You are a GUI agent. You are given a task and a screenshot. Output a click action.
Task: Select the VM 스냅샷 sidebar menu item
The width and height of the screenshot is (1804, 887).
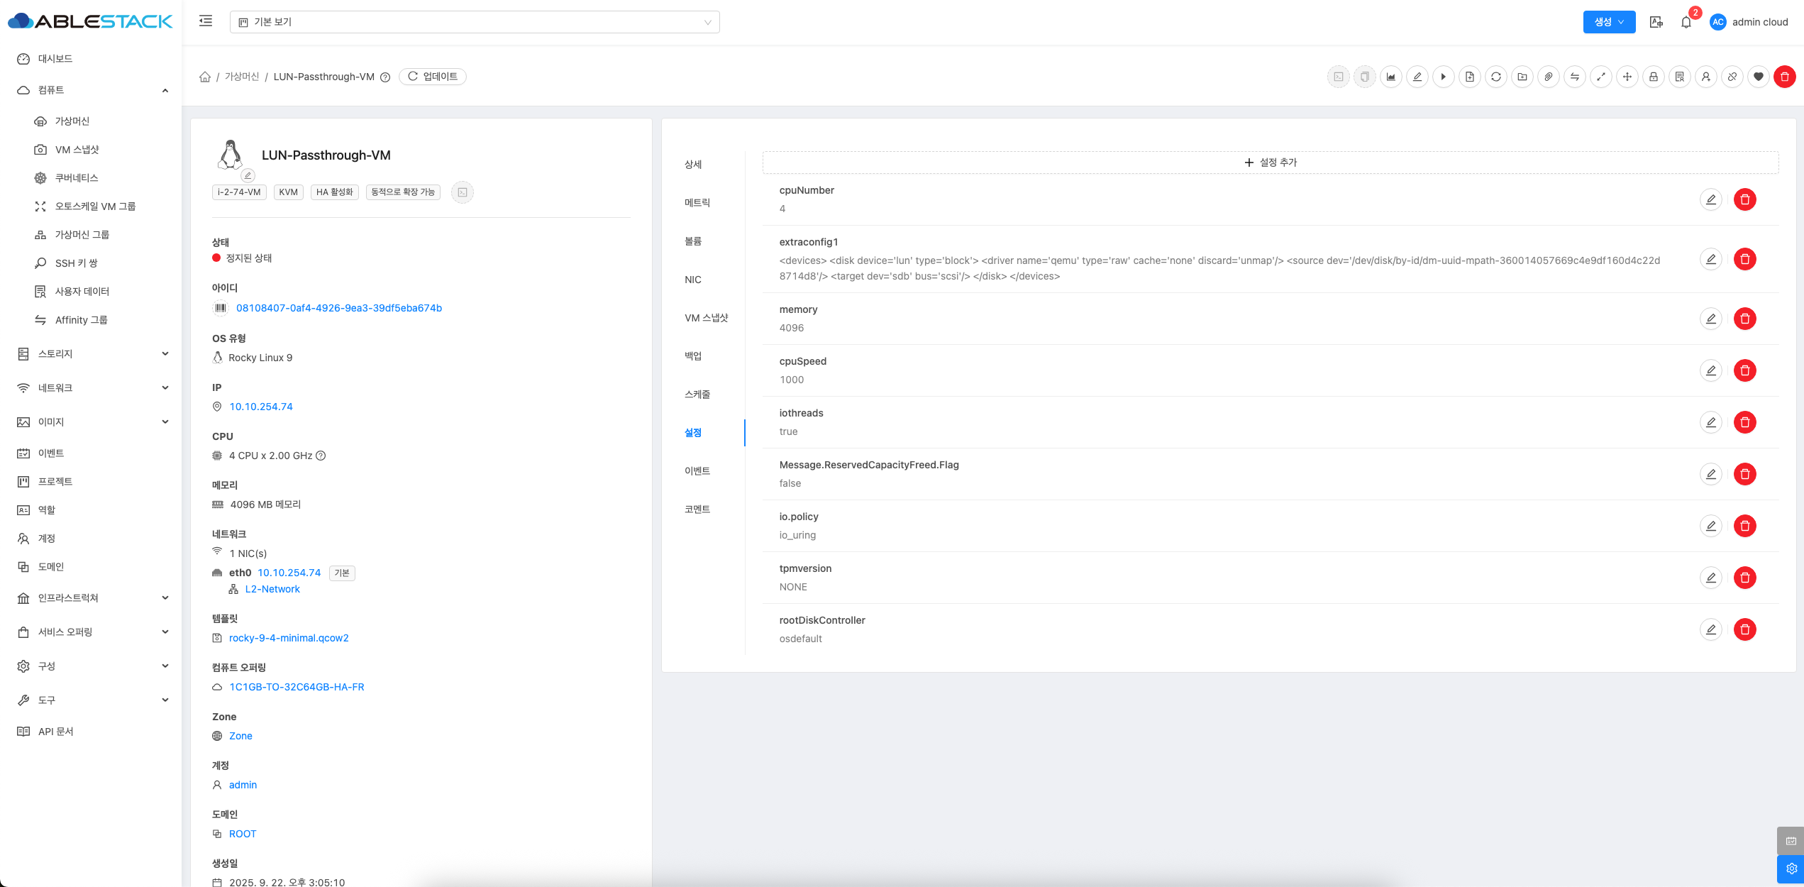pos(77,150)
